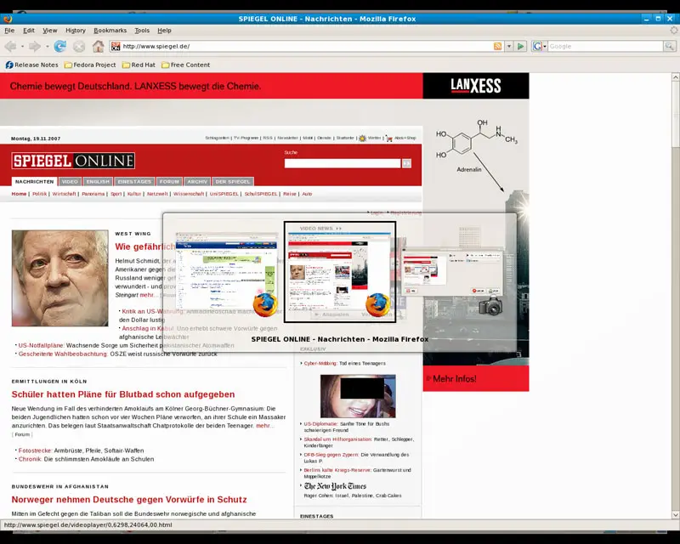This screenshot has height=544, width=680.
Task: Click into the browser address bar
Action: click(x=306, y=46)
